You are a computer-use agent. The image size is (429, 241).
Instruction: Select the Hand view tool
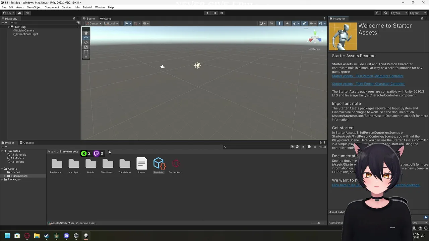(x=86, y=33)
